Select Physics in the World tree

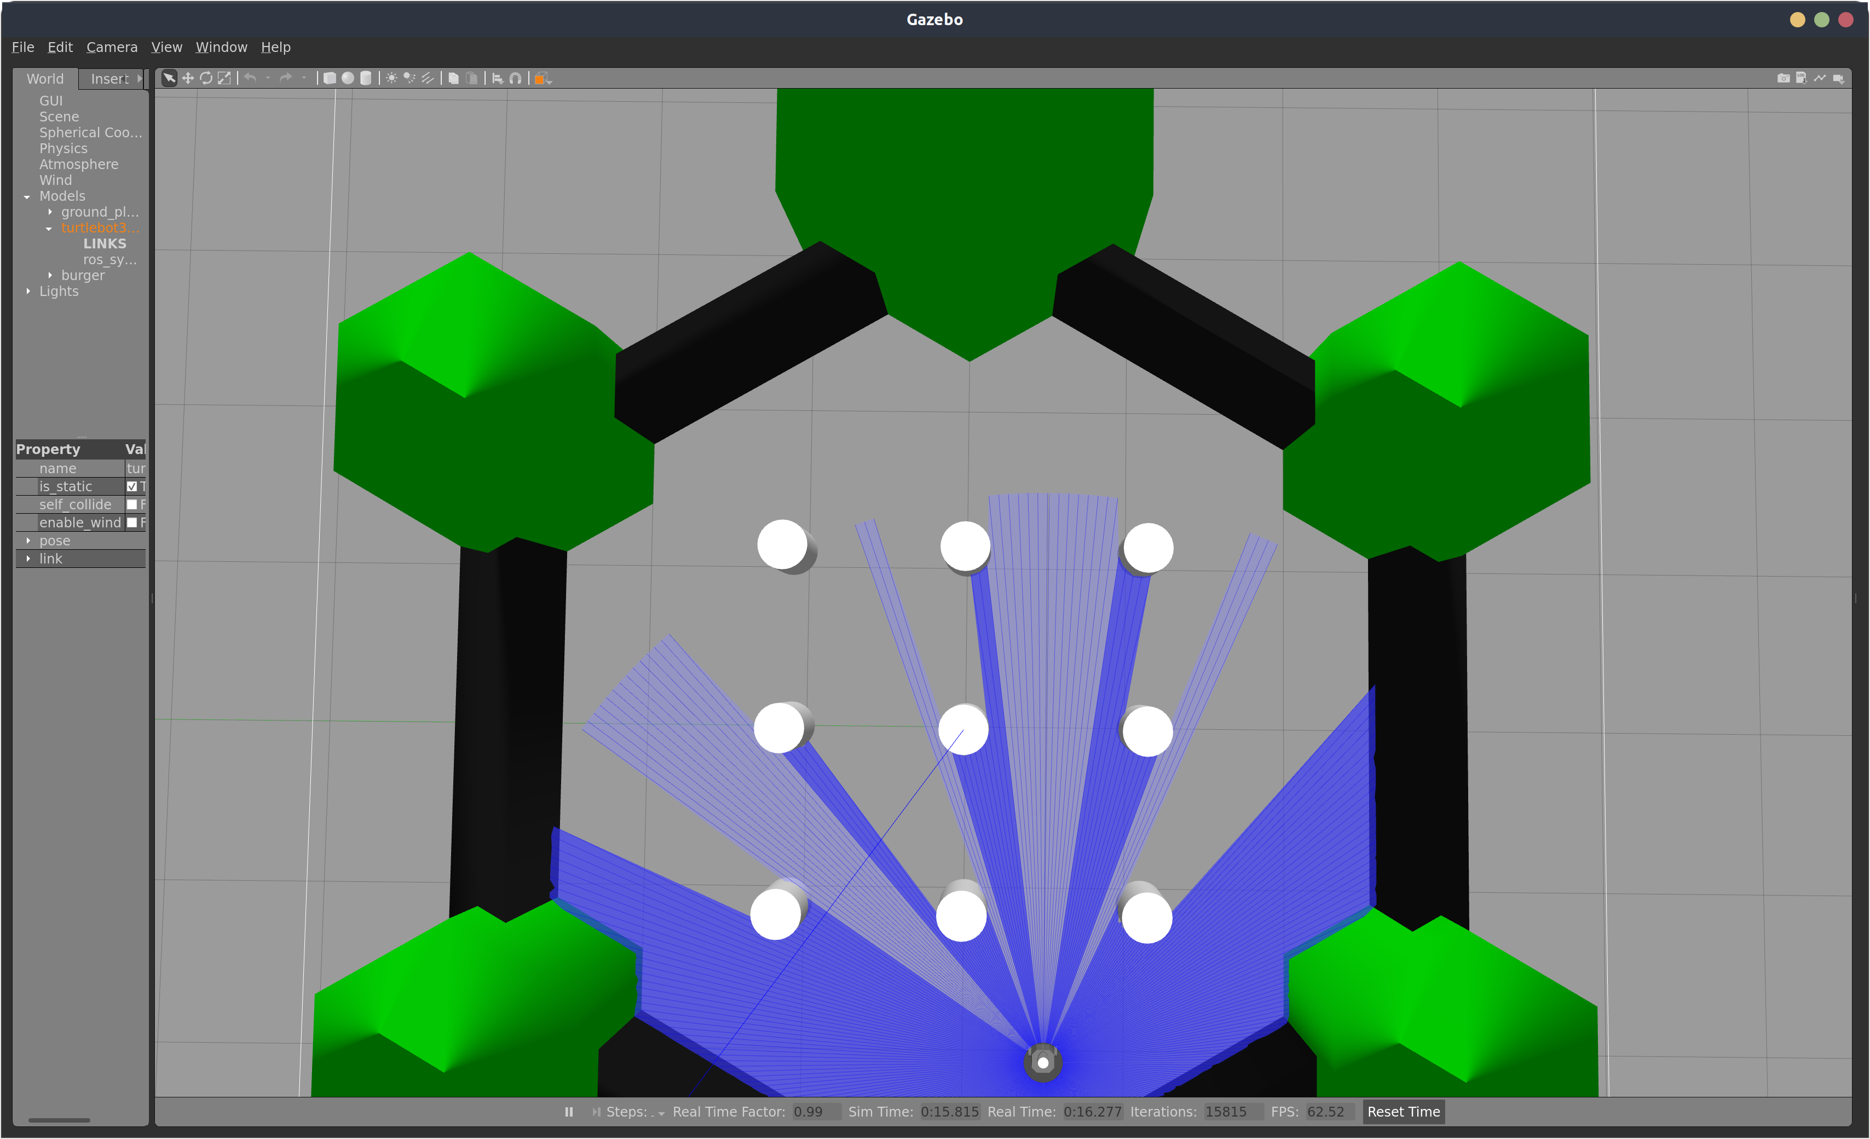coord(63,149)
